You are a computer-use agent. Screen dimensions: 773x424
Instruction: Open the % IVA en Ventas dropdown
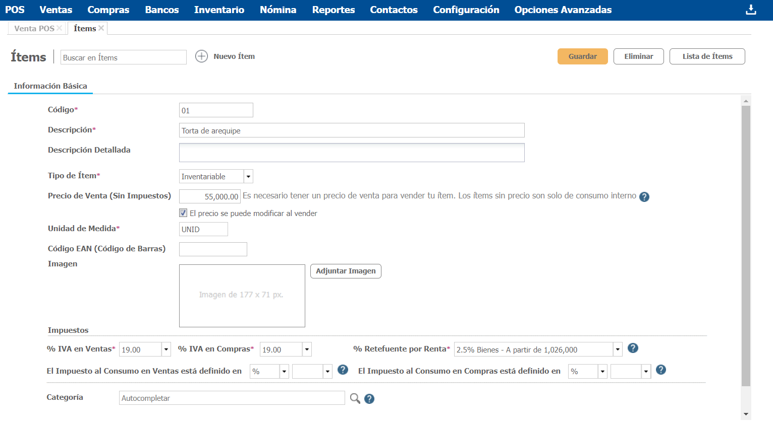click(x=166, y=349)
